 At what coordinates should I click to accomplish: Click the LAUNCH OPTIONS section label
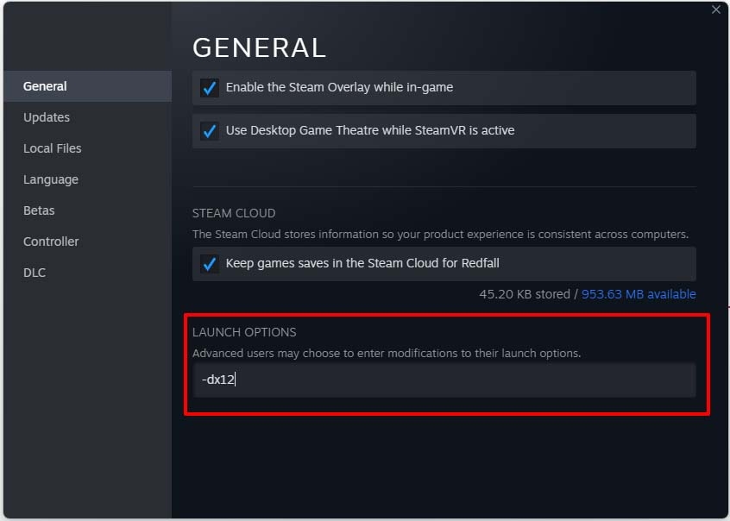(244, 332)
